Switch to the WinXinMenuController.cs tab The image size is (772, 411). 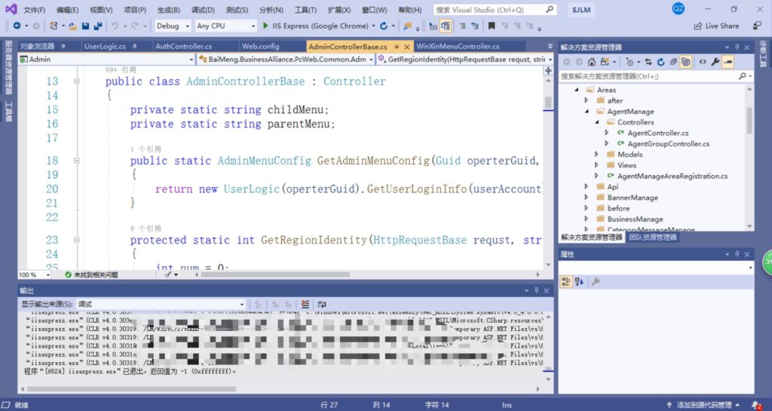click(458, 46)
